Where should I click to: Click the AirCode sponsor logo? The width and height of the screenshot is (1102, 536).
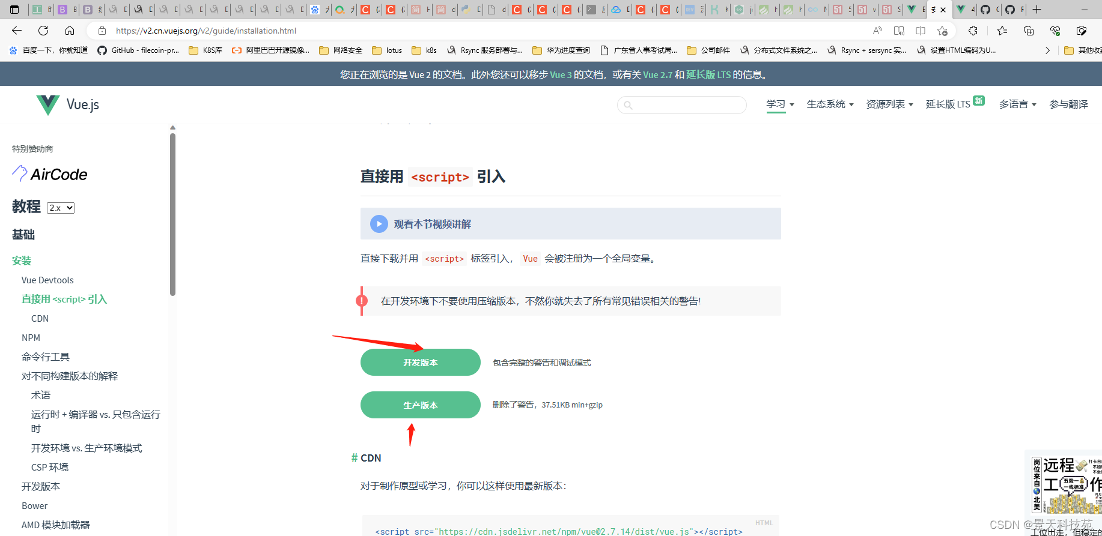pyautogui.click(x=50, y=174)
